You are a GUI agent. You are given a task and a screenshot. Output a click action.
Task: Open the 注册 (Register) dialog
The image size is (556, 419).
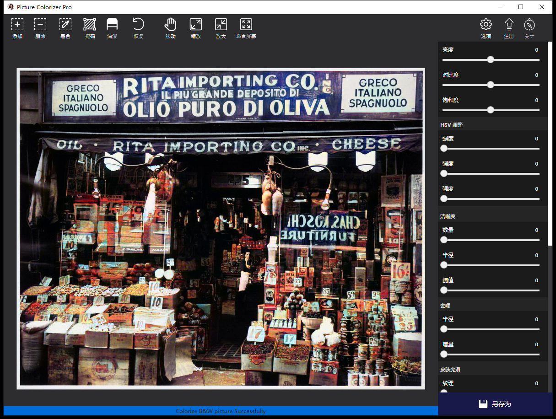(x=509, y=25)
